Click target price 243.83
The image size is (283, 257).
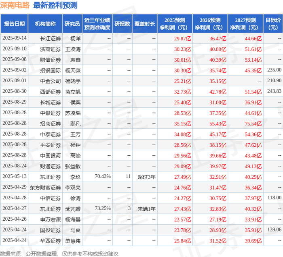[274, 91]
